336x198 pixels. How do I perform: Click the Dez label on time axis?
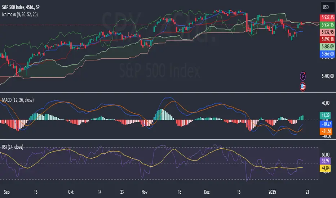tap(207, 192)
